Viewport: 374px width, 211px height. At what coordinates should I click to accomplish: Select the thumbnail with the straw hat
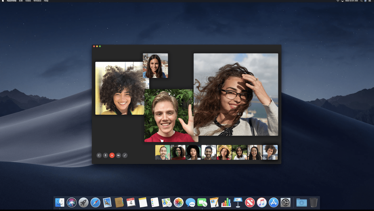pos(224,152)
